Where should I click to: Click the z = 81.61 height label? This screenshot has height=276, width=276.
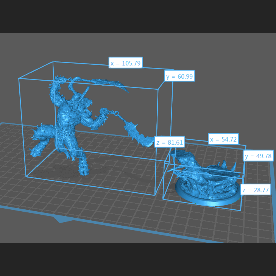coord(169,142)
